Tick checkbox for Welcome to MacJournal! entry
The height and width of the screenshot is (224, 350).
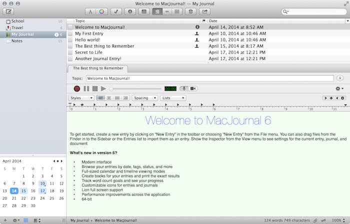point(70,27)
